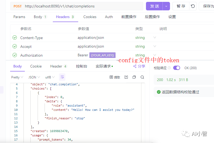Toggle the 校验响应 switch

coord(177,68)
